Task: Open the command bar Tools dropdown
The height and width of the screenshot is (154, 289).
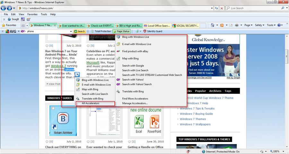Action: [271, 25]
